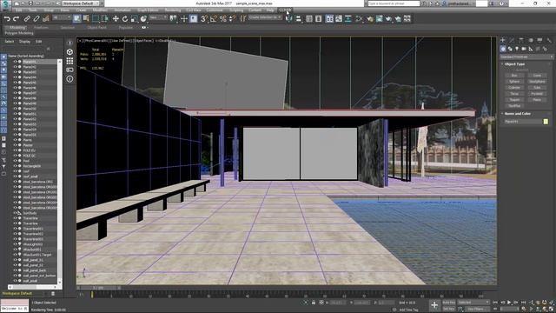Activate the Select Object tool
The height and width of the screenshot is (313, 556).
point(77,18)
